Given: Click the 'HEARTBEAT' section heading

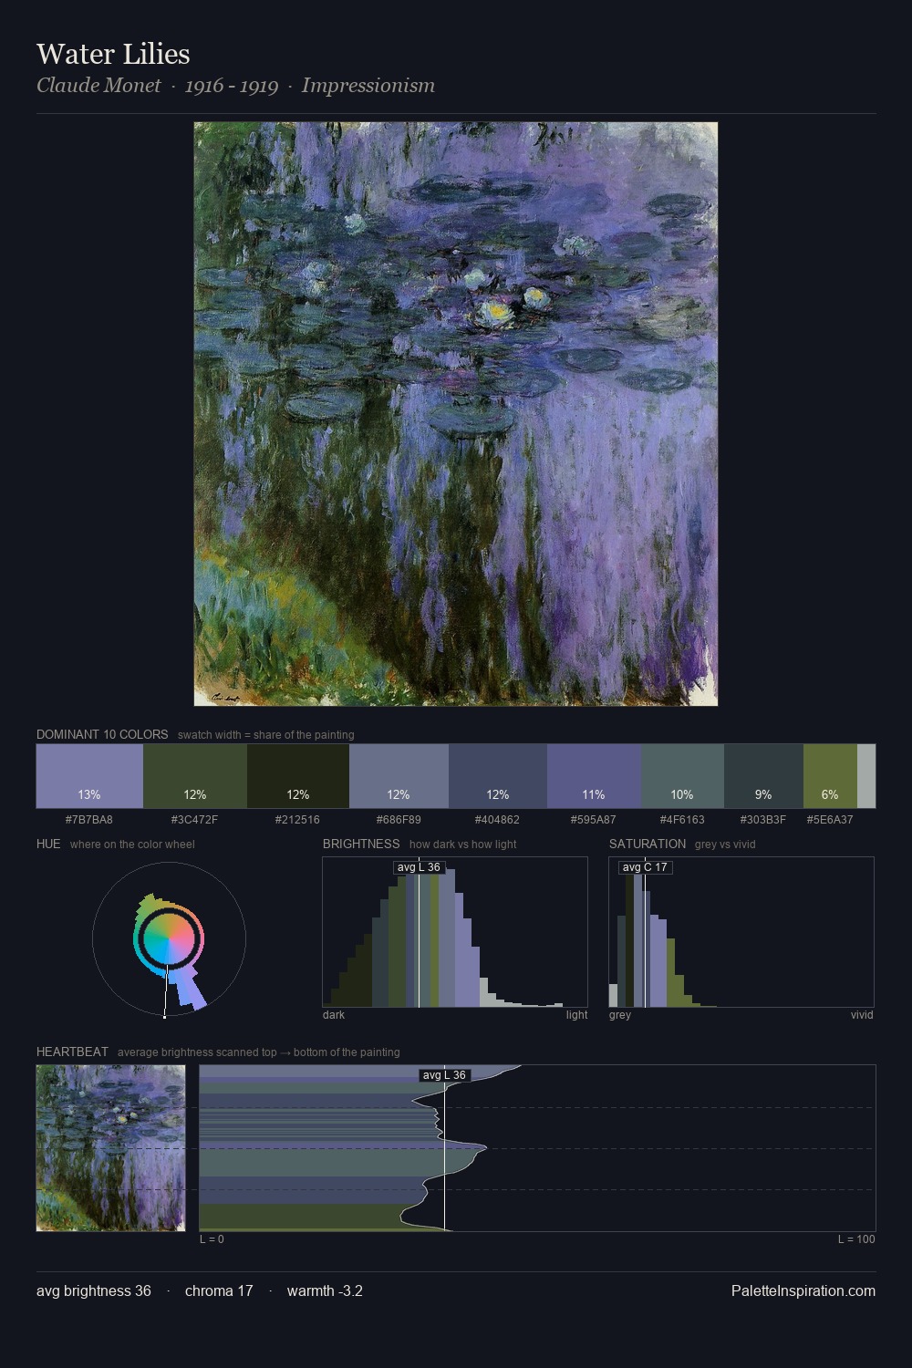Looking at the screenshot, I should (x=72, y=1052).
